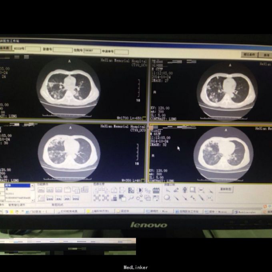272x272 pixels.
Task: Click the person figure icon in toolbar
Action: [185, 190]
